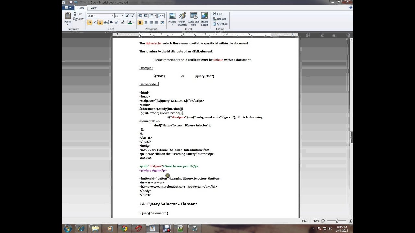Switch to the Home tab
Screen dimensions: 415x233
(81, 8)
